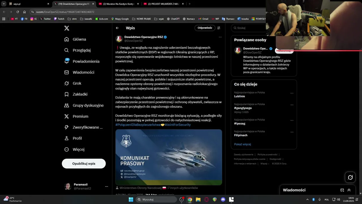Open #JointForSecurity hashtag
362x204 pixels.
tap(178, 125)
